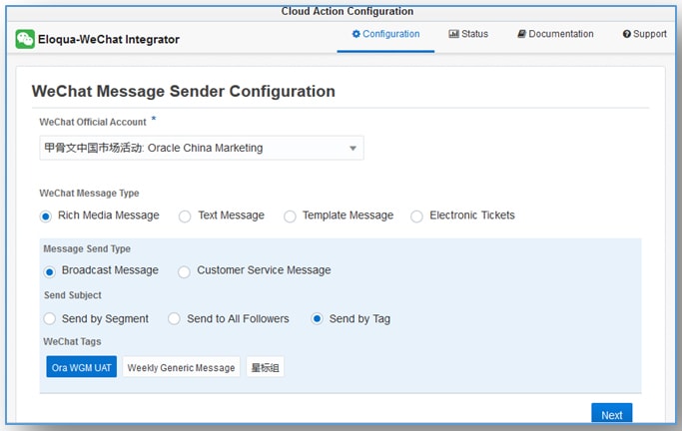This screenshot has height=431, width=682.
Task: Choose Send by Segment
Action: click(x=50, y=319)
